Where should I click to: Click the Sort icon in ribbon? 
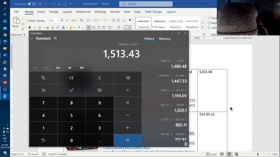(x=124, y=20)
